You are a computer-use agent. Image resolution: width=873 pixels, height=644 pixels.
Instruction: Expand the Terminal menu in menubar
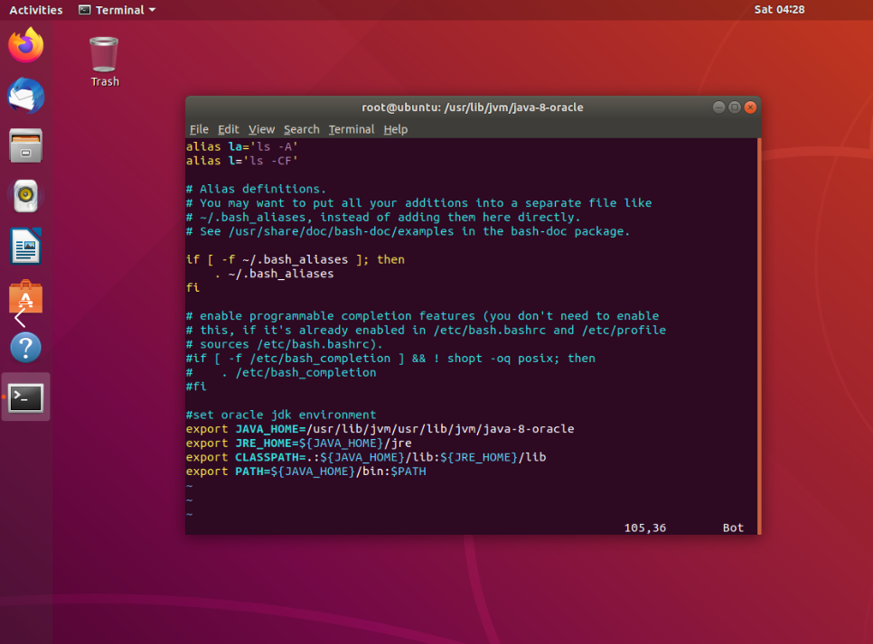click(x=351, y=129)
